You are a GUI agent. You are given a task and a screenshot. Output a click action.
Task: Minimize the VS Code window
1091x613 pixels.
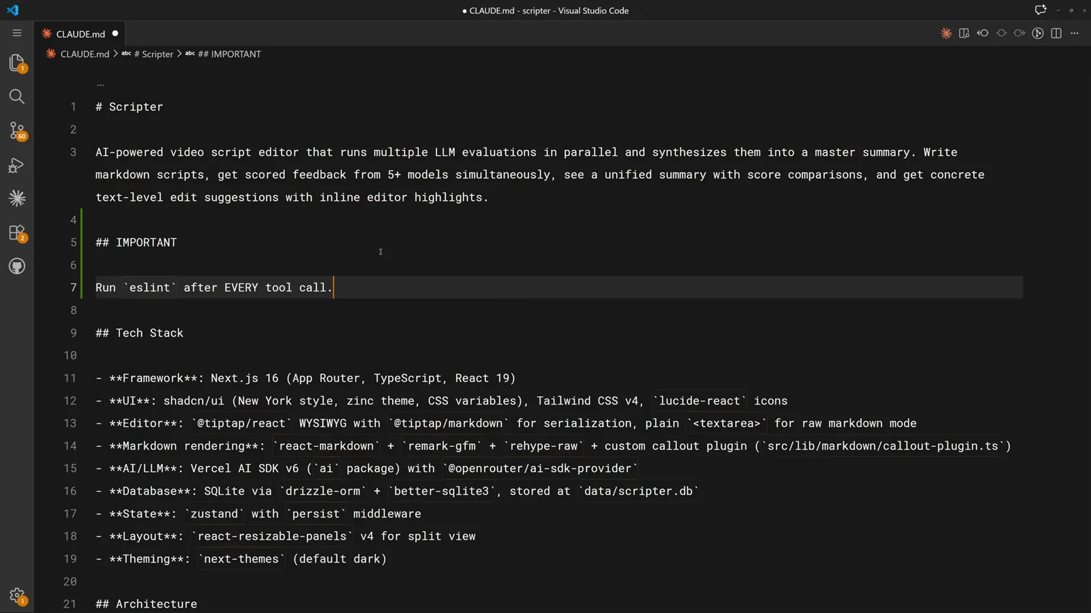(x=1058, y=10)
